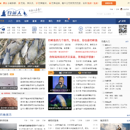Image resolution: width=130 pixels, height=130 pixels.
Task: Click inside the site search box
Action: (x=111, y=14)
